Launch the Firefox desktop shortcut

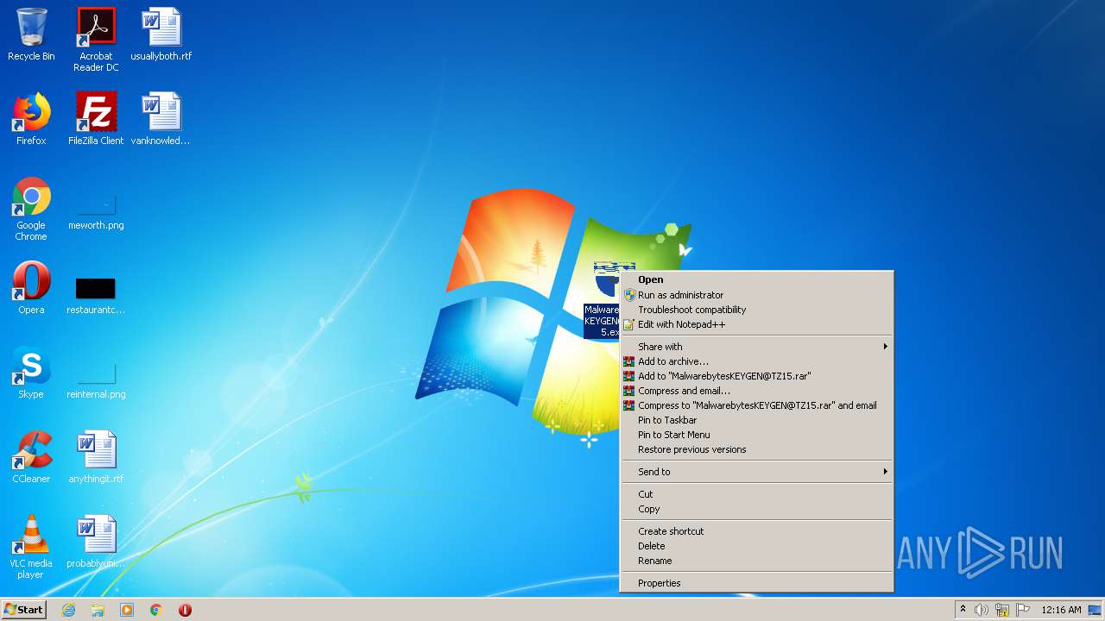31,119
